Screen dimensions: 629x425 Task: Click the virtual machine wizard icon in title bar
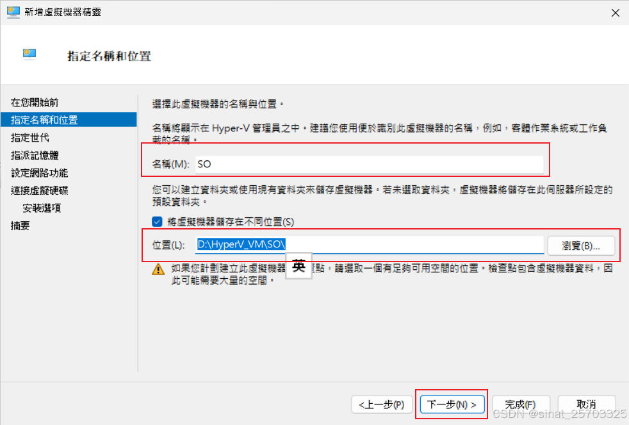point(13,12)
